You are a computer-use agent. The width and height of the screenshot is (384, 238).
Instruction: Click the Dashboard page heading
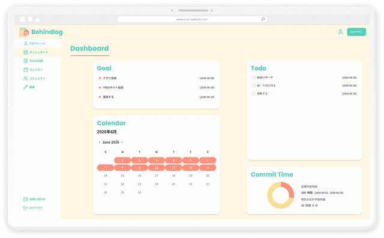coord(89,48)
